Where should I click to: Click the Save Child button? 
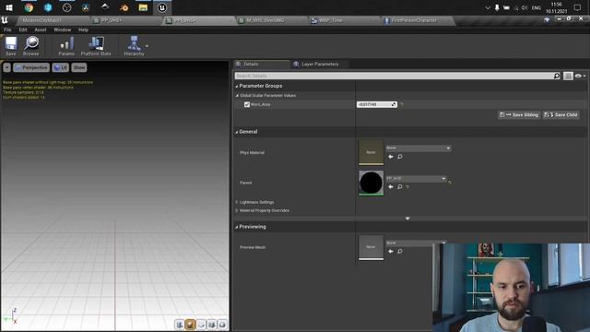[560, 114]
